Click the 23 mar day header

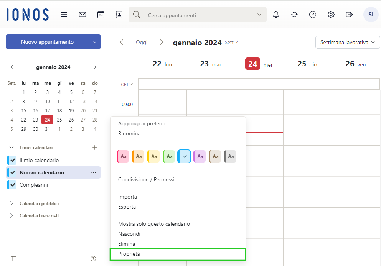[x=211, y=64]
